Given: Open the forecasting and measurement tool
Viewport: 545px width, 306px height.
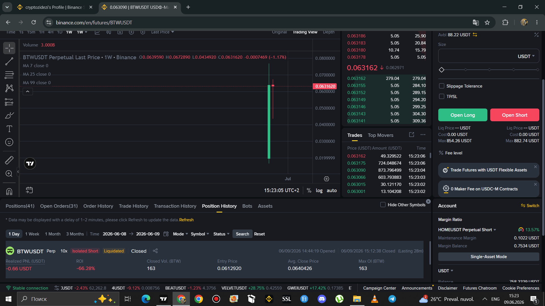Looking at the screenshot, I should tap(9, 102).
